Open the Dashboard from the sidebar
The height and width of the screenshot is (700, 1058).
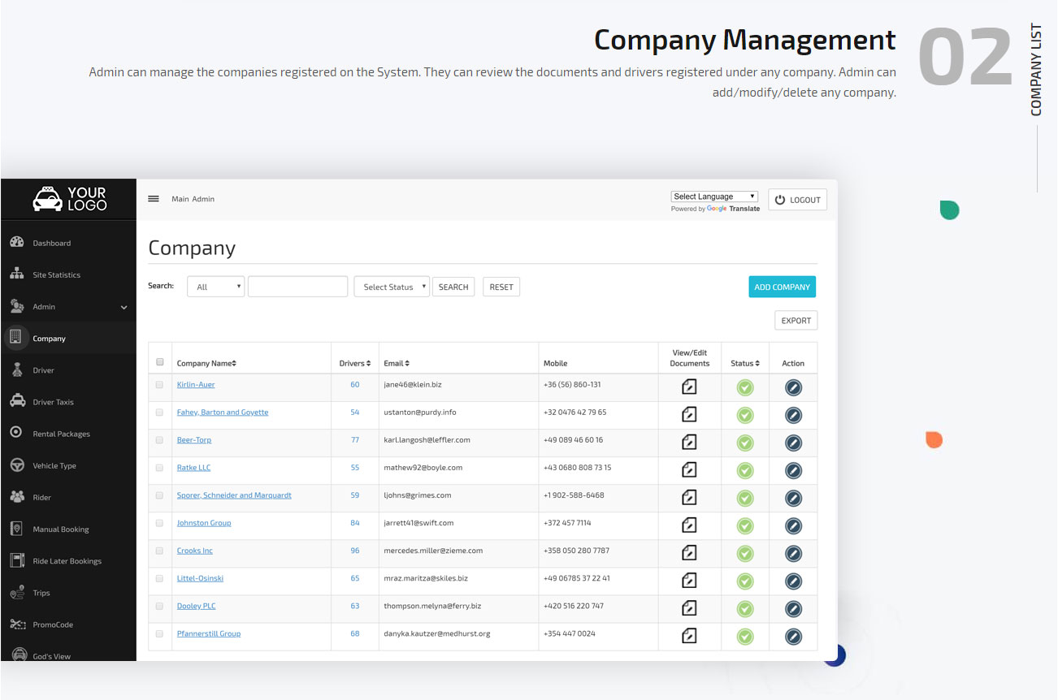[50, 242]
